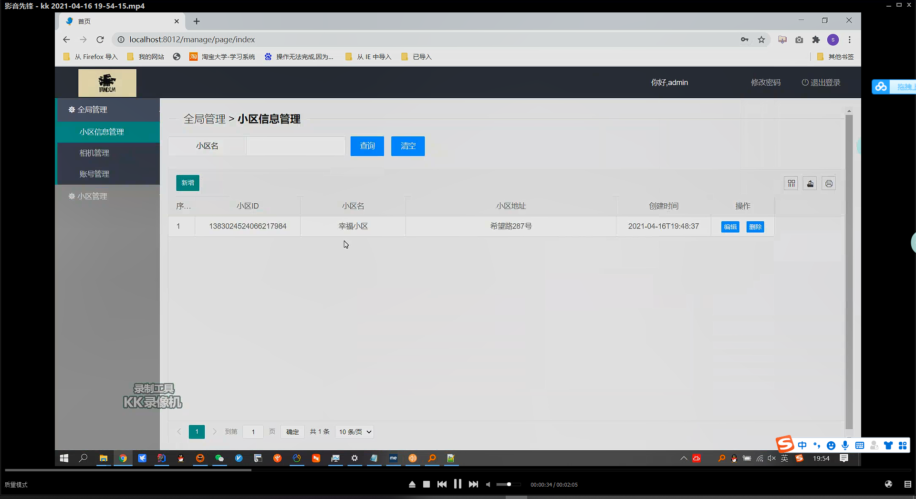
Task: Click the export table icon
Action: [x=810, y=183]
